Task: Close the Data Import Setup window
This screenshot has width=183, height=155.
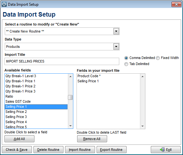Action: (176, 4)
